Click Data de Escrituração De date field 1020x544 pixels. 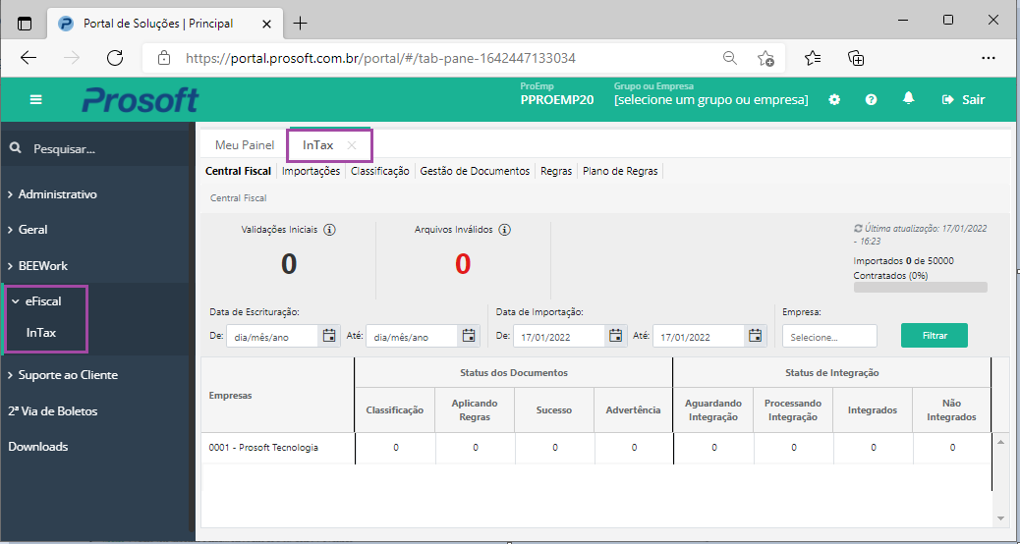point(272,337)
